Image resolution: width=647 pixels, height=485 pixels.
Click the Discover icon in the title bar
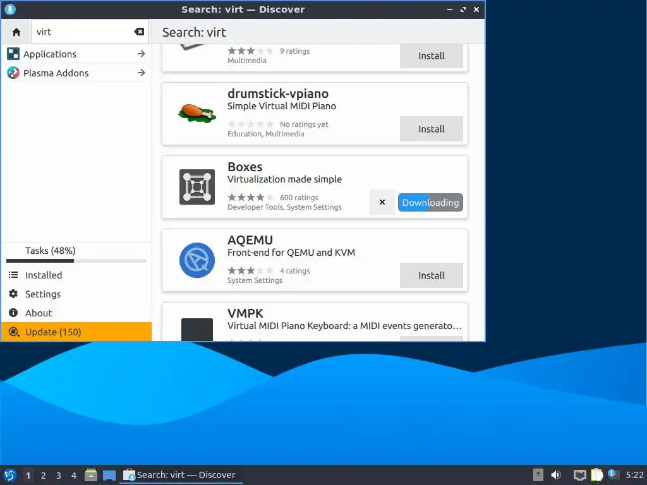point(10,9)
